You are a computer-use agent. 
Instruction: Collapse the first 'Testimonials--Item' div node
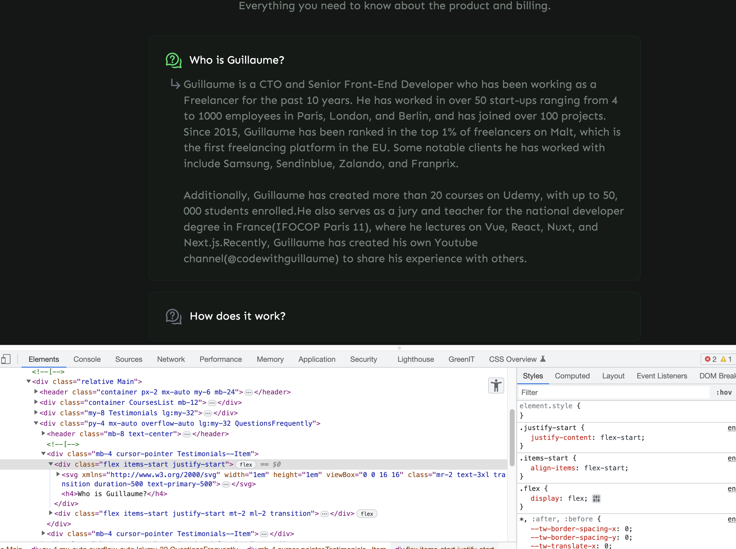point(43,454)
